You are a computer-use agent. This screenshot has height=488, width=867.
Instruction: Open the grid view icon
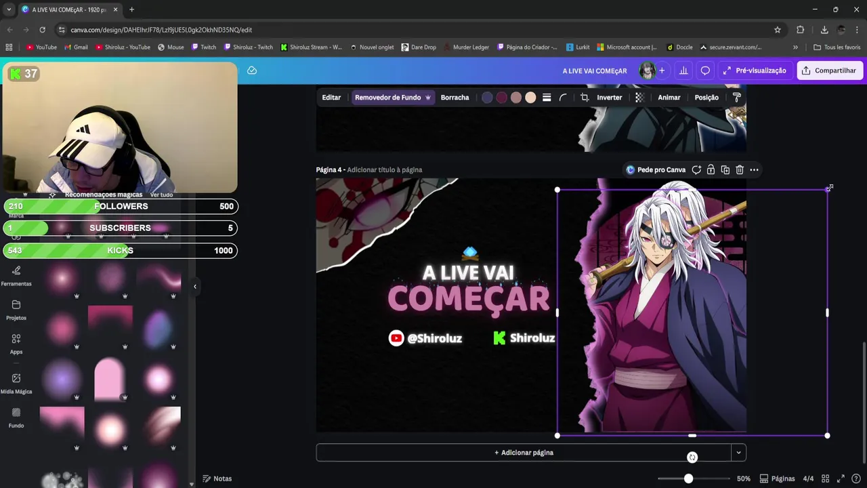pyautogui.click(x=825, y=479)
